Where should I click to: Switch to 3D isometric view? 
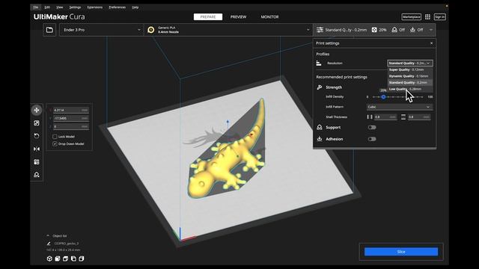[49, 259]
